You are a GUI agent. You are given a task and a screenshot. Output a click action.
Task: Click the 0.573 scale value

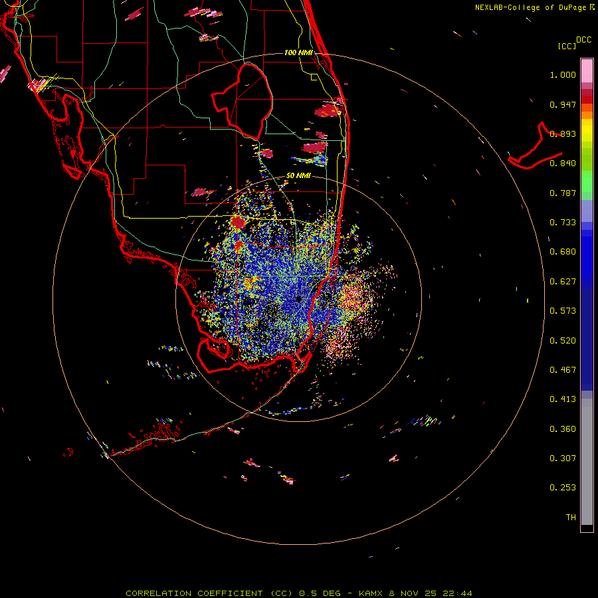(x=563, y=311)
